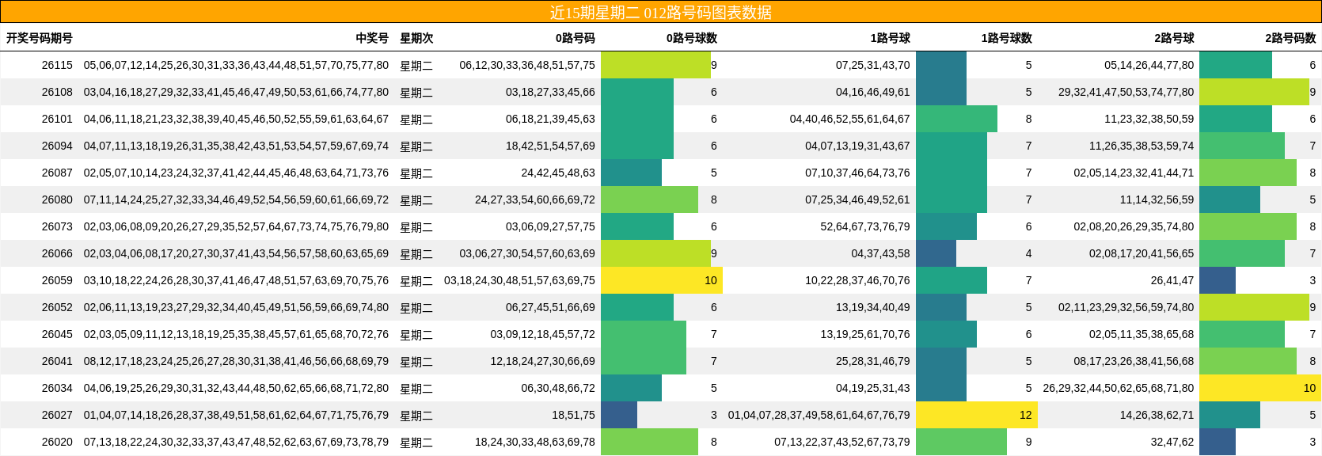This screenshot has width=1322, height=456.
Task: Select period number 26115
Action: (x=57, y=65)
